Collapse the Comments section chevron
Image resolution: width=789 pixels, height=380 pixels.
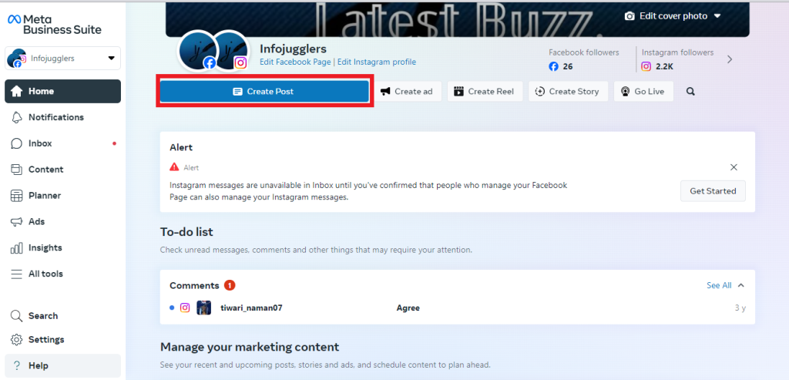[x=740, y=285]
